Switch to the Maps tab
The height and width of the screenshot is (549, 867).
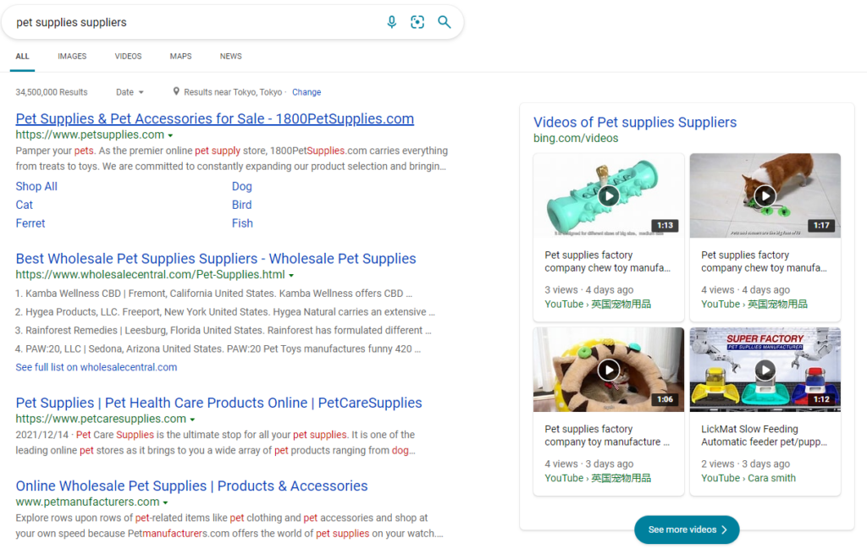pyautogui.click(x=181, y=57)
